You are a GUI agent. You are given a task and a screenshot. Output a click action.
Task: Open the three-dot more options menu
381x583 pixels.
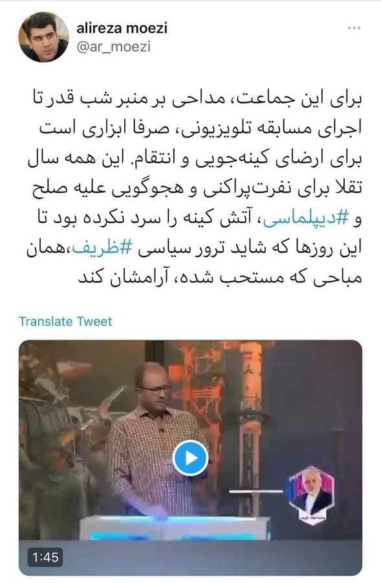pos(354,29)
